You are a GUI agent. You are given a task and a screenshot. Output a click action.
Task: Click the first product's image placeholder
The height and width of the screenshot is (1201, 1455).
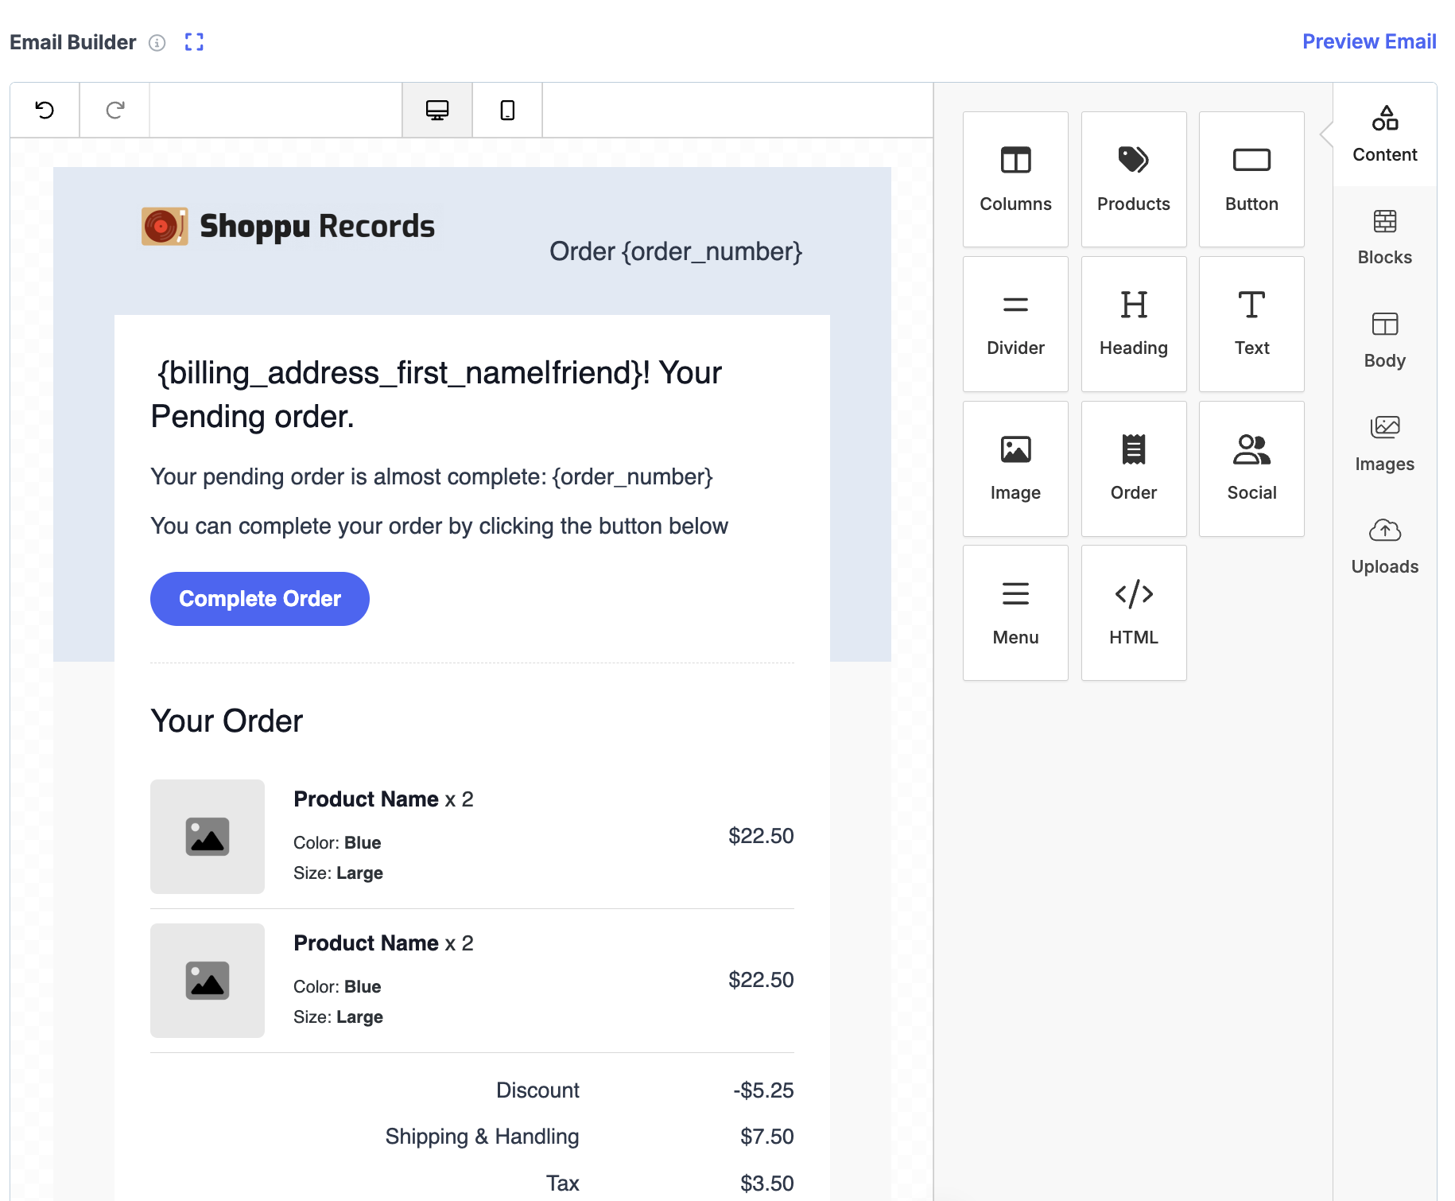tap(208, 837)
